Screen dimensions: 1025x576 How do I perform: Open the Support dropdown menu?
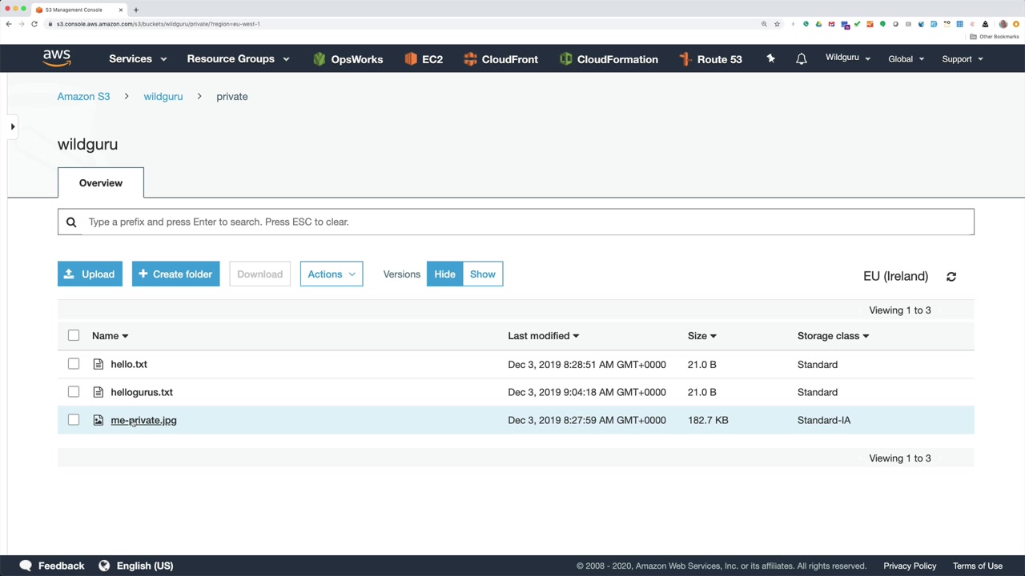963,59
